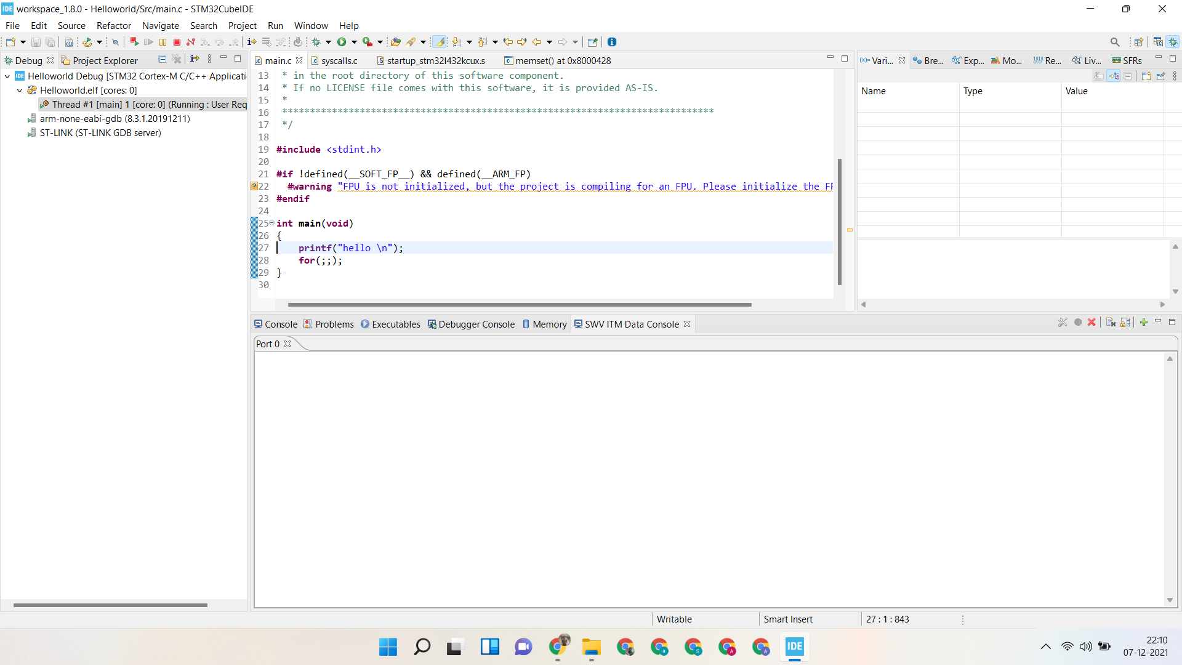Switch to the syscalls.c editor tab
This screenshot has width=1182, height=665.
(335, 60)
